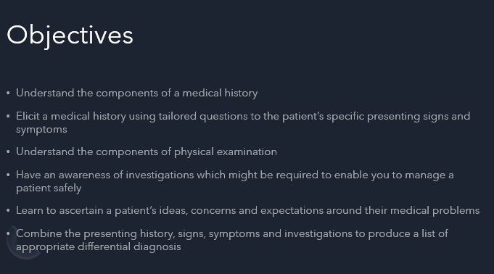Click the Objectives slide title

[x=70, y=36]
